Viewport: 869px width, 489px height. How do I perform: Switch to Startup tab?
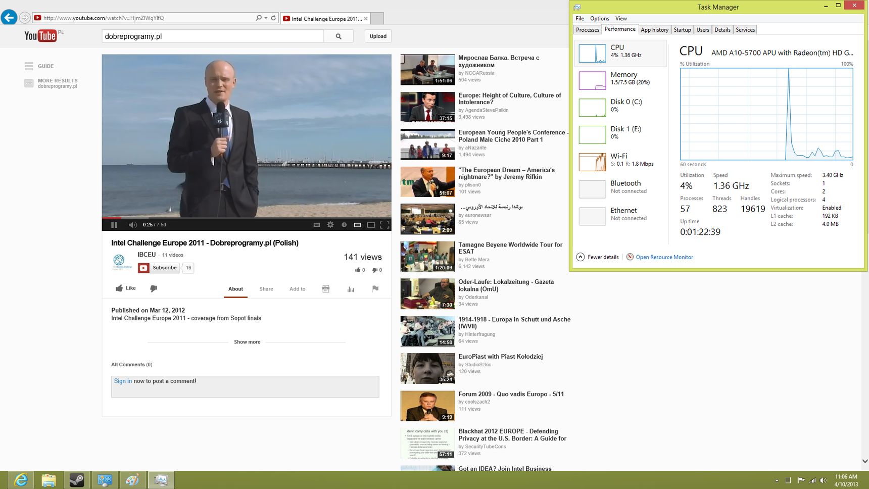tap(682, 30)
